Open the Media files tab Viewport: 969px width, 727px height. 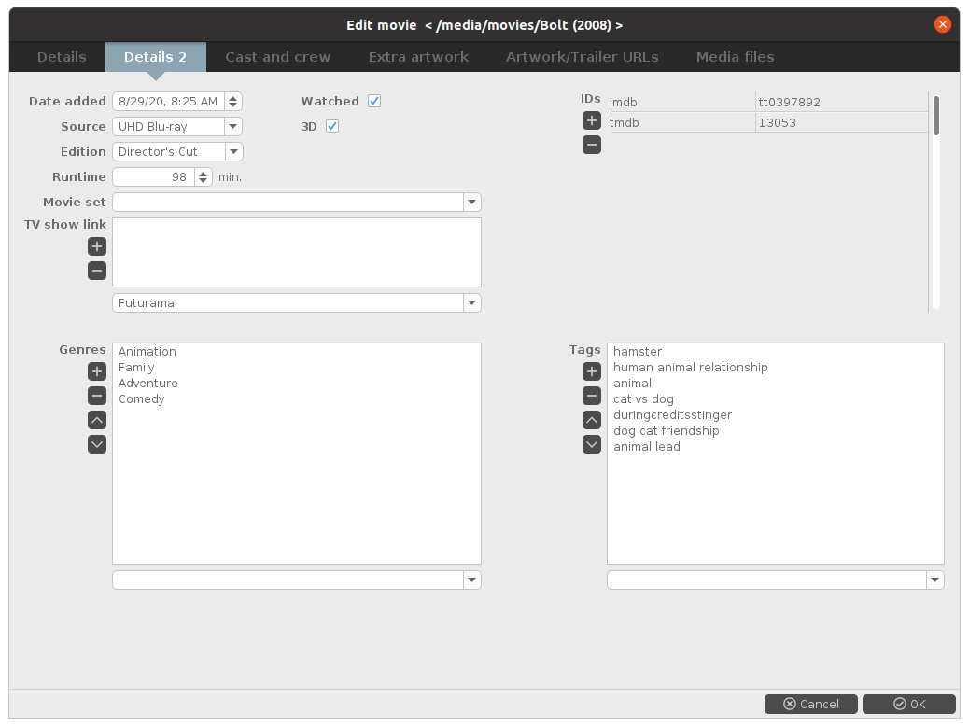click(735, 57)
